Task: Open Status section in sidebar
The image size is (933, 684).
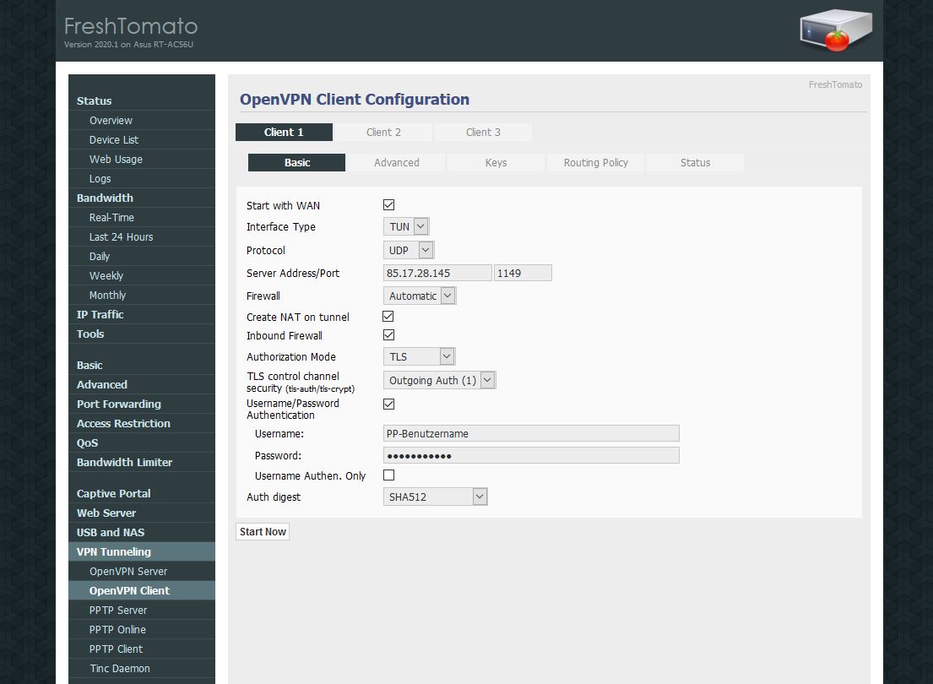Action: coord(142,100)
